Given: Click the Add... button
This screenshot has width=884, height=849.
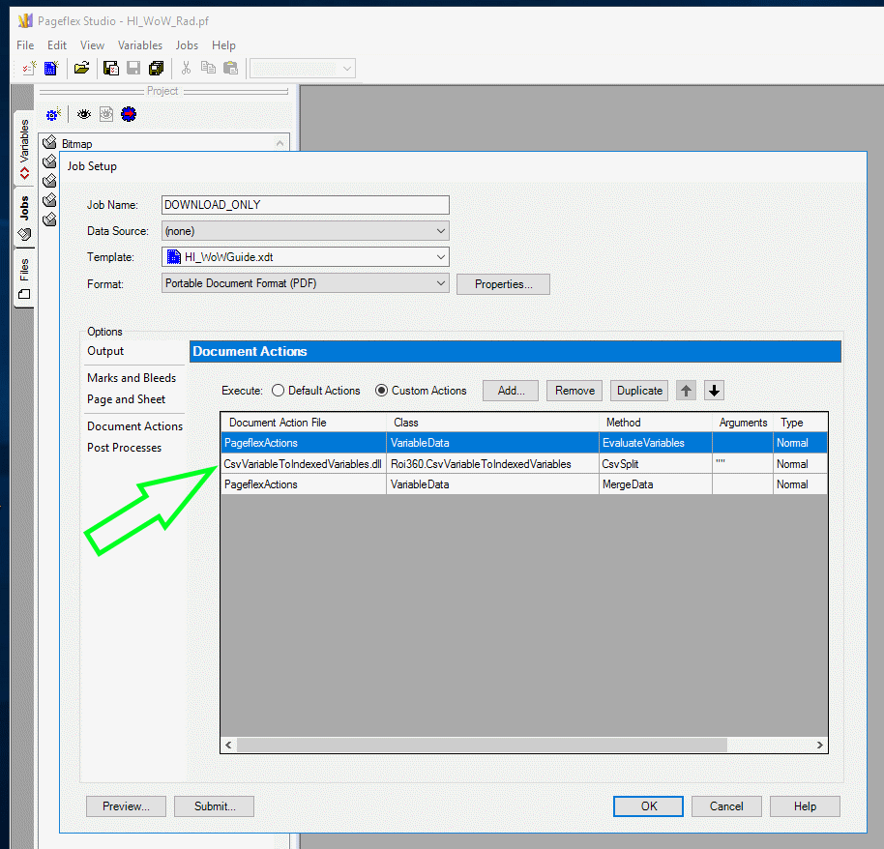Looking at the screenshot, I should (x=511, y=391).
